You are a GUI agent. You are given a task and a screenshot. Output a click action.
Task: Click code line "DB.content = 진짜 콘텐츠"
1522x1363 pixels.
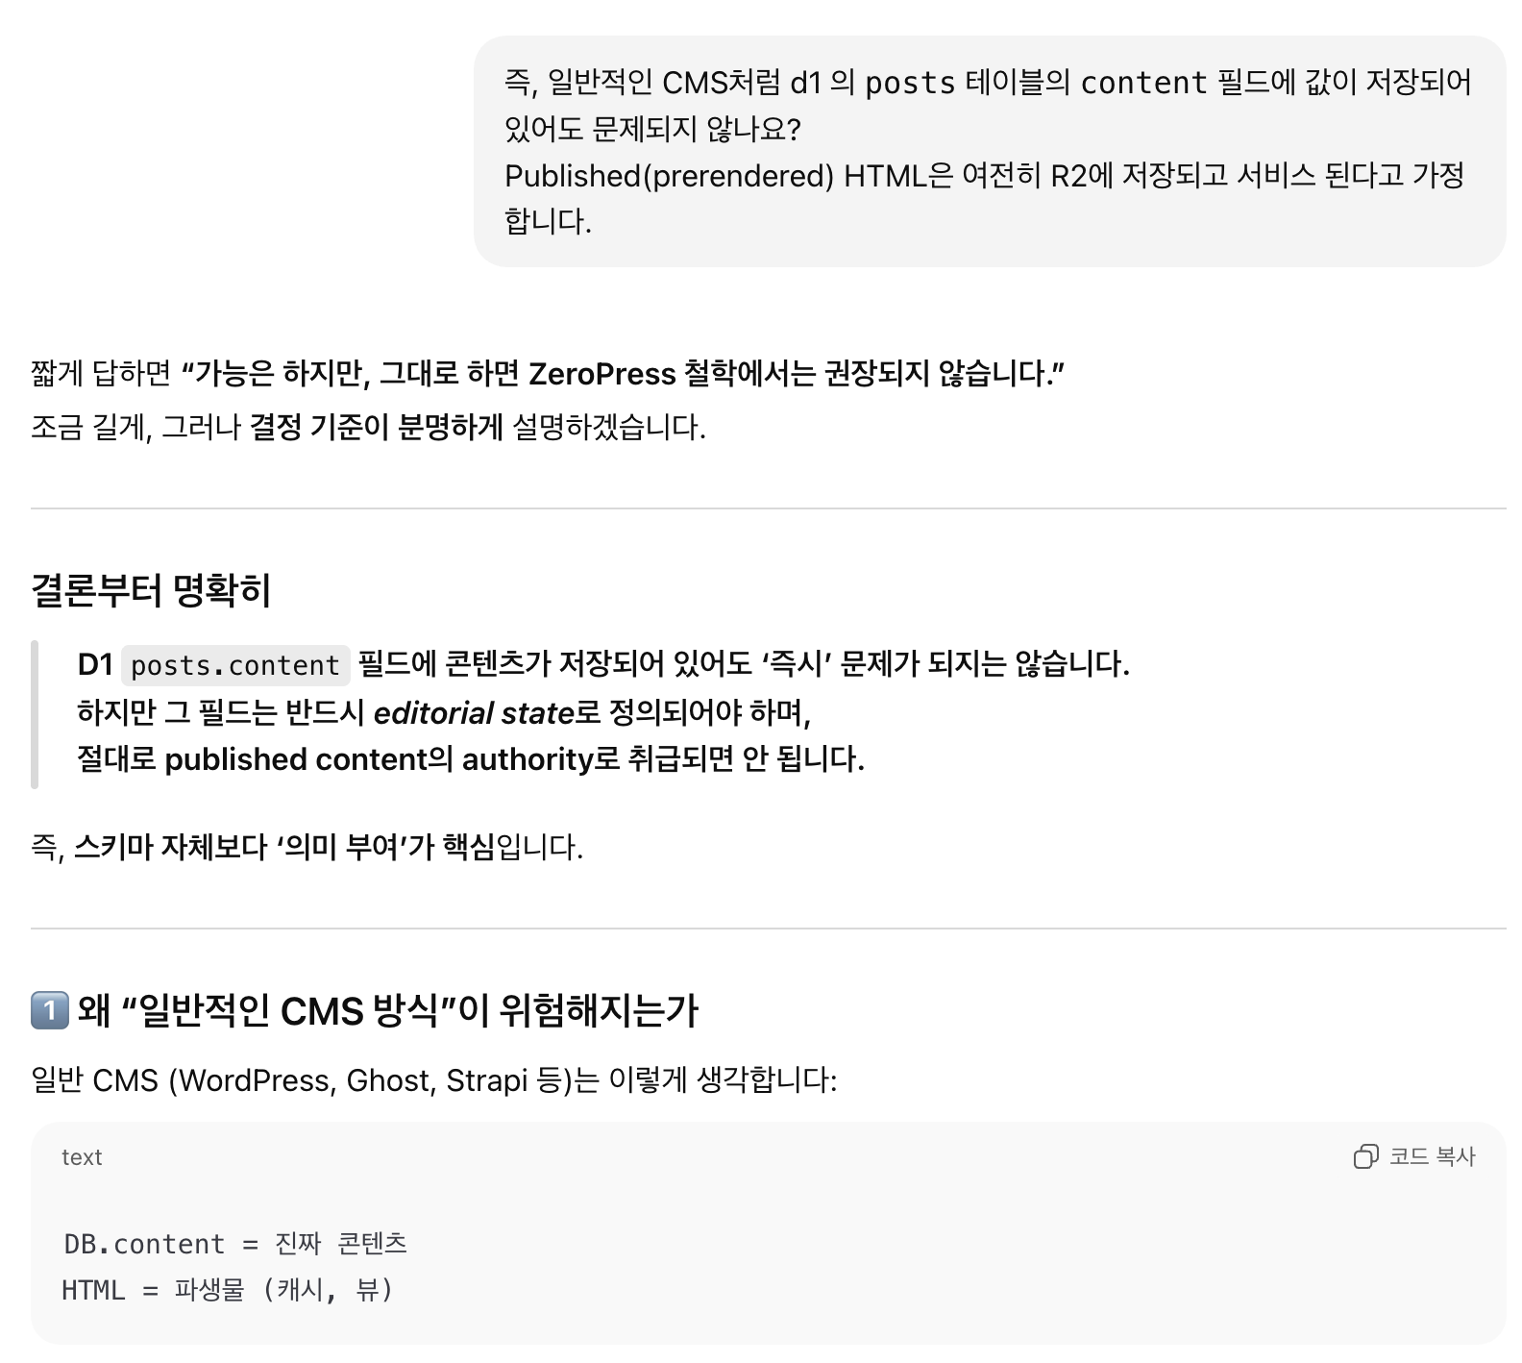point(235,1244)
